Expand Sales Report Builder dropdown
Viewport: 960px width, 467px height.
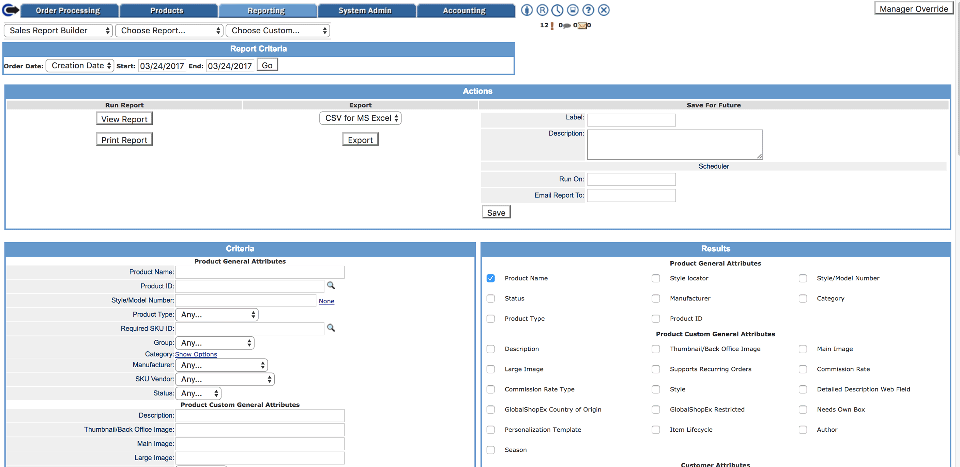[58, 31]
